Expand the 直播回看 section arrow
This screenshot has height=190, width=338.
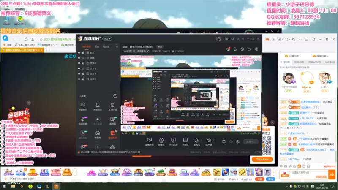[328, 56]
